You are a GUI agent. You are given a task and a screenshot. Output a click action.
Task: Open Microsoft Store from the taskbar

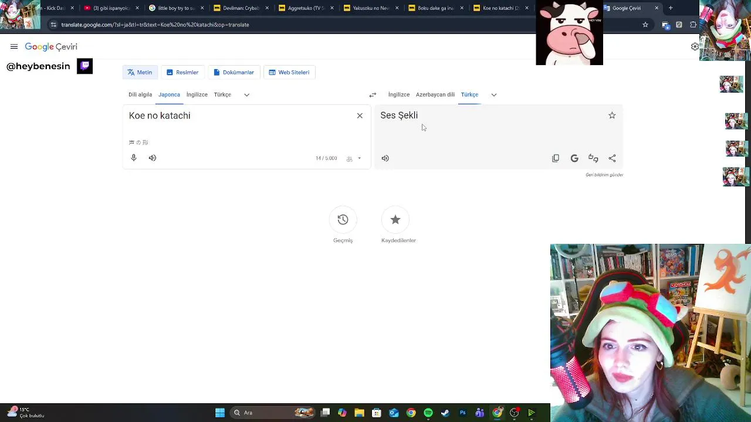coord(377,413)
